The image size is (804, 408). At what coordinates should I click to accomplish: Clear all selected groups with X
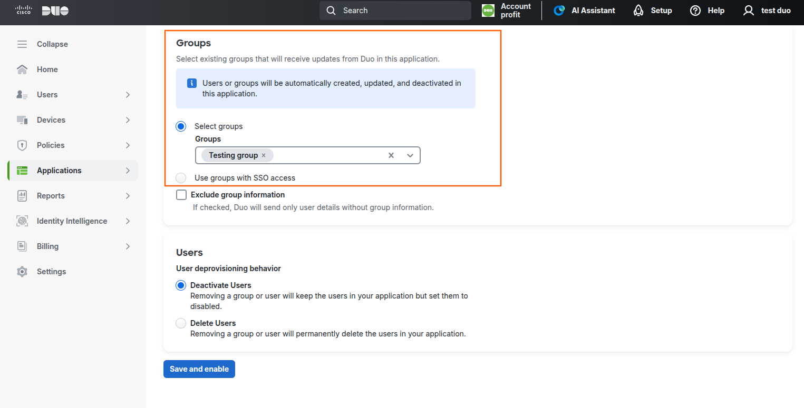391,155
